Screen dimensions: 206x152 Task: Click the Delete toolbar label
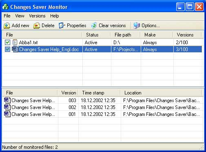point(48,26)
